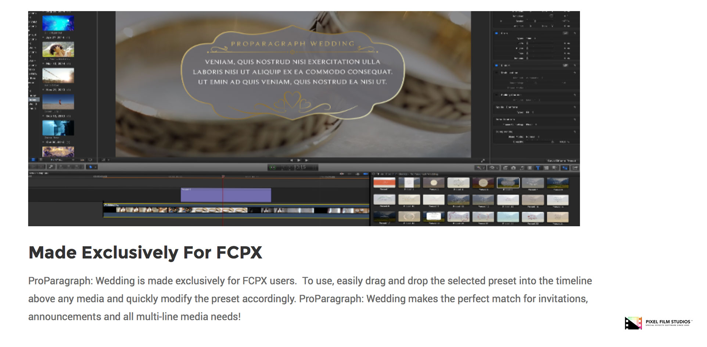Open the Generators browser
The height and width of the screenshot is (347, 707).
coord(546,168)
